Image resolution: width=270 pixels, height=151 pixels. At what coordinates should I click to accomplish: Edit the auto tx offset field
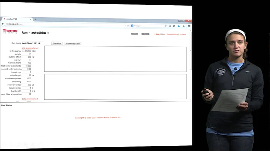click(27, 57)
